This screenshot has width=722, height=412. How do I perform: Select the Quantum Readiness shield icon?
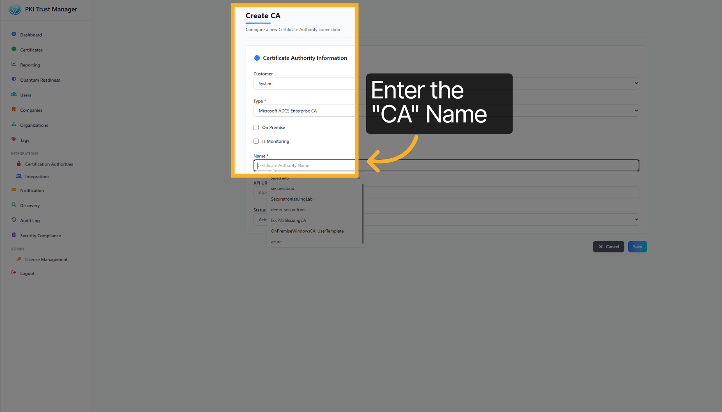(14, 79)
